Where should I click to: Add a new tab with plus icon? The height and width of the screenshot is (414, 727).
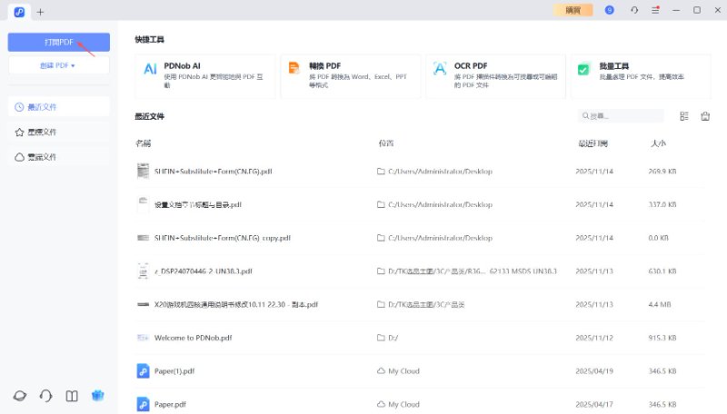coord(40,12)
